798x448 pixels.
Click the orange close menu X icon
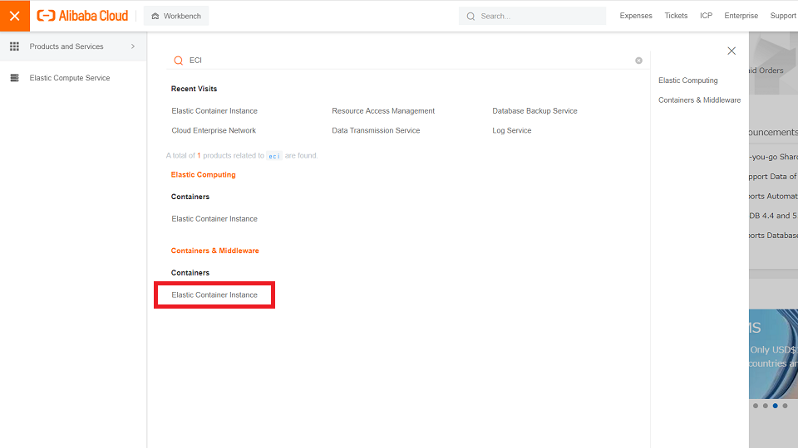[14, 16]
